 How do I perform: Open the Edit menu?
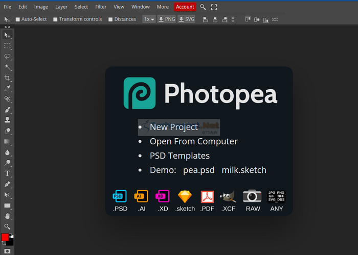pyautogui.click(x=23, y=7)
